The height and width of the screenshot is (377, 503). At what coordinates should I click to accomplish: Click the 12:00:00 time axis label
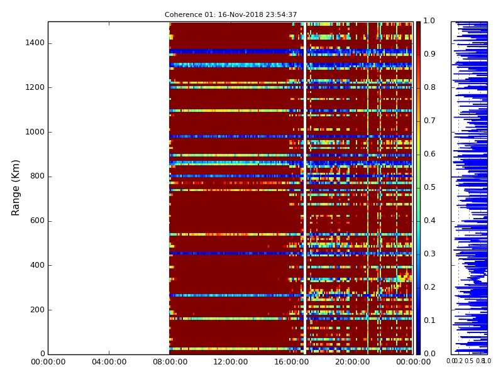(x=231, y=362)
